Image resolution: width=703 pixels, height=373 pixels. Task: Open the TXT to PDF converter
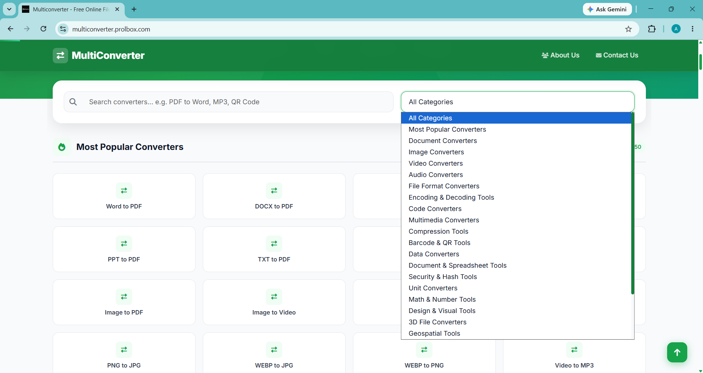pos(274,249)
